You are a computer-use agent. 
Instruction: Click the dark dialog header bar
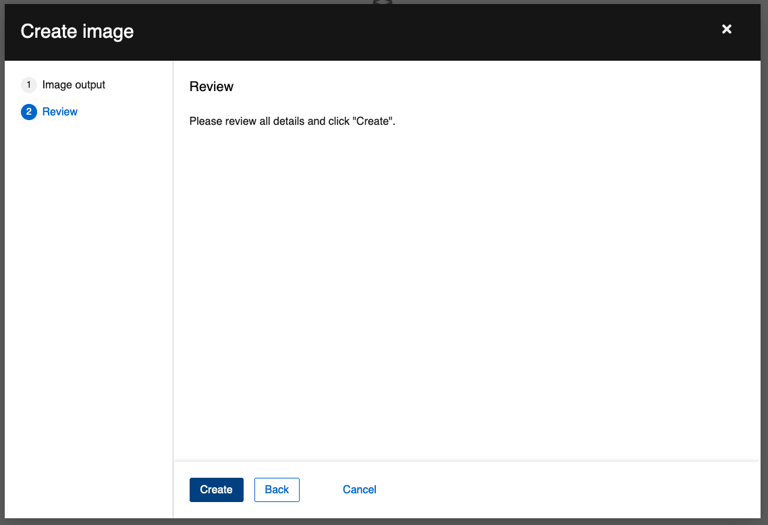405,32
